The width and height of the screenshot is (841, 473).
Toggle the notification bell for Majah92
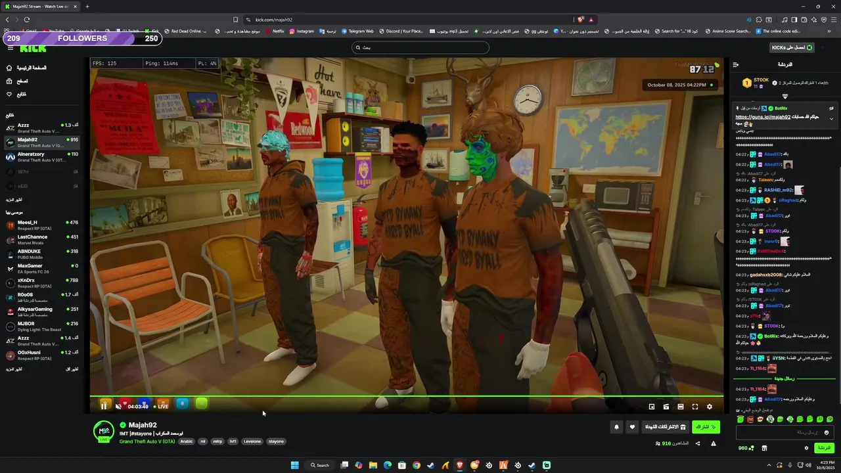pos(616,427)
